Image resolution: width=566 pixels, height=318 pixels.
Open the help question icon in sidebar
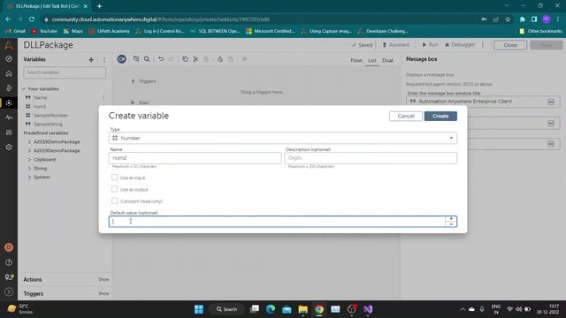pyautogui.click(x=9, y=262)
